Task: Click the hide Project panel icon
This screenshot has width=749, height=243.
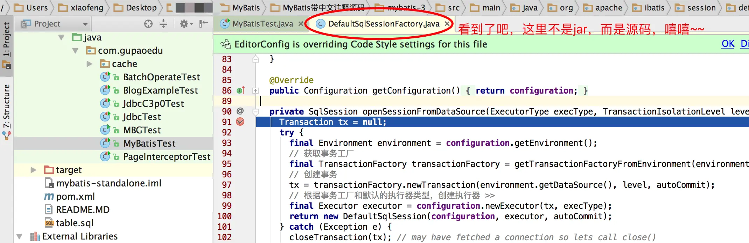Action: point(203,24)
